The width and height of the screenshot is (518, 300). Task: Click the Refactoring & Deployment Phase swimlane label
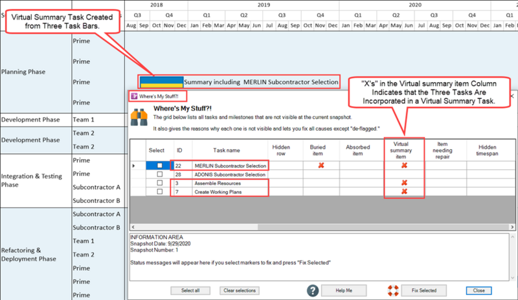click(x=28, y=255)
